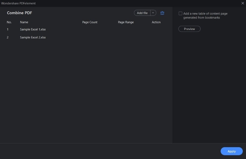Expand the Add file dropdown arrow
The height and width of the screenshot is (159, 246).
click(x=153, y=13)
